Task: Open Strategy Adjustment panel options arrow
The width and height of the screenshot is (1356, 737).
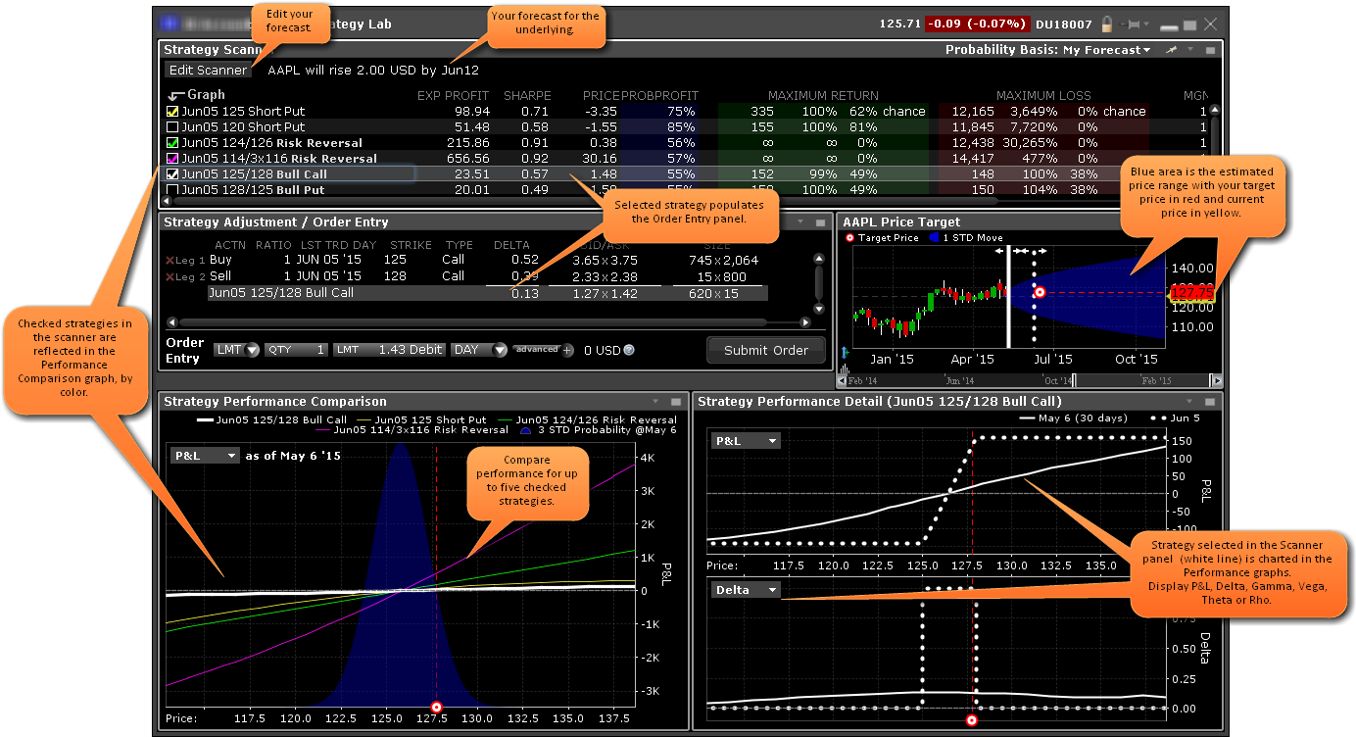Action: [x=799, y=222]
